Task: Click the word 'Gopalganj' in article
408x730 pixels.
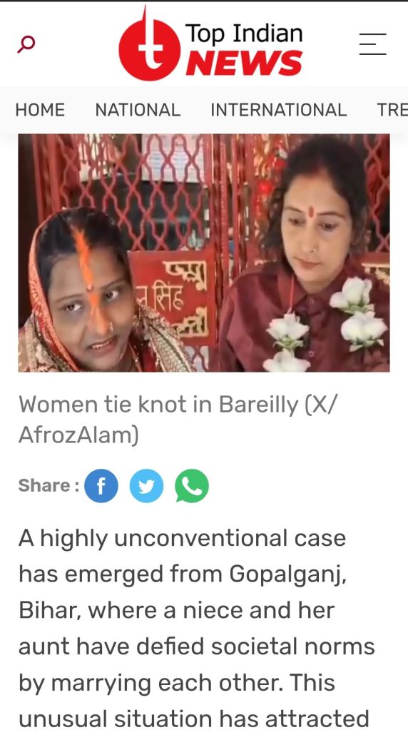Action: click(287, 575)
